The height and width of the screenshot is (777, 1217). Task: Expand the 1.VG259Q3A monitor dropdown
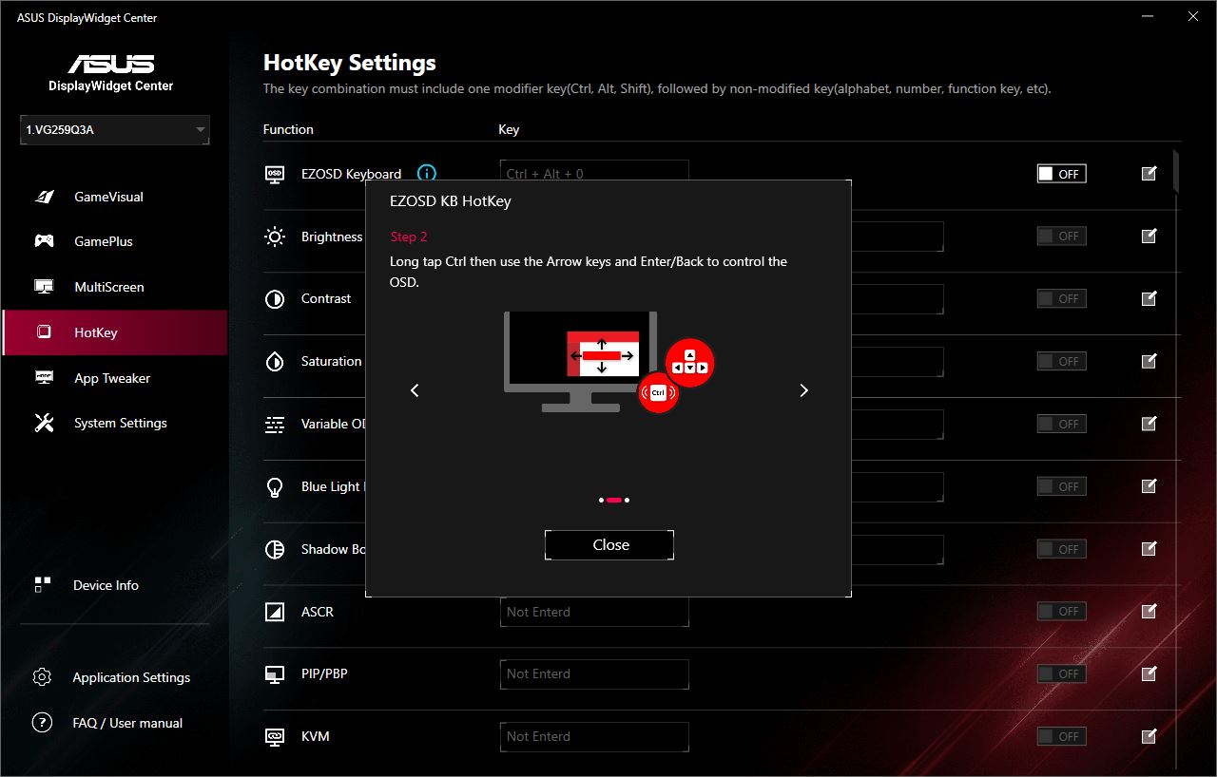pos(115,130)
